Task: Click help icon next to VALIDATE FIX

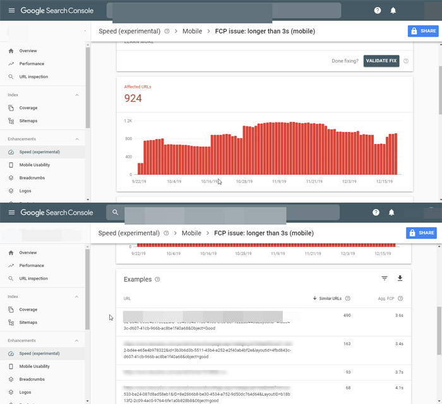Action: pyautogui.click(x=406, y=61)
